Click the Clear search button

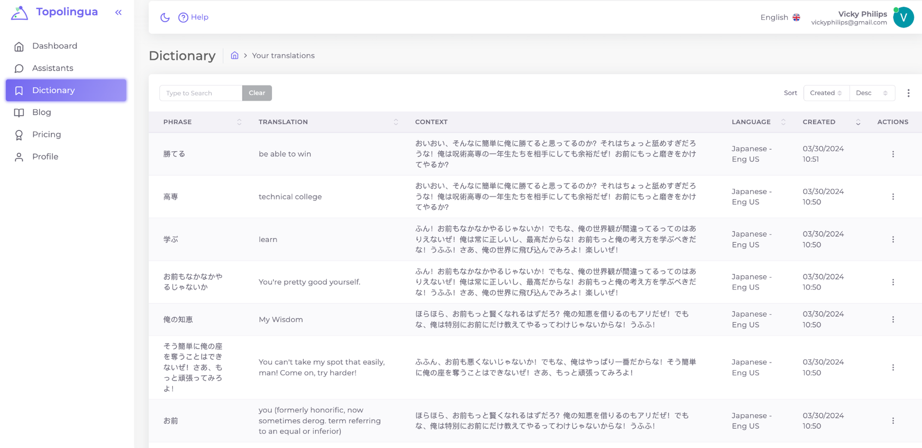pos(257,93)
